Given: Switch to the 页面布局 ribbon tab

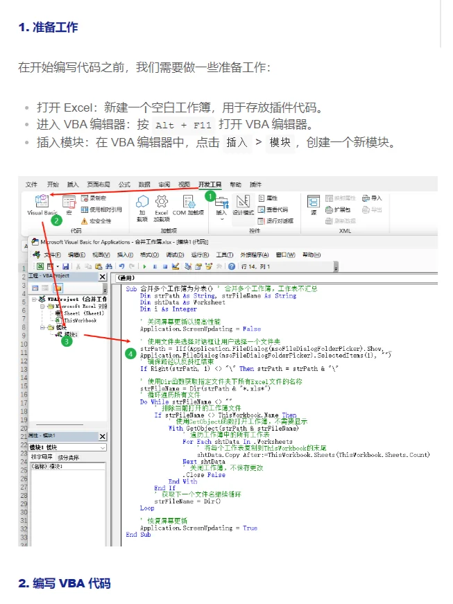Looking at the screenshot, I should [x=99, y=184].
